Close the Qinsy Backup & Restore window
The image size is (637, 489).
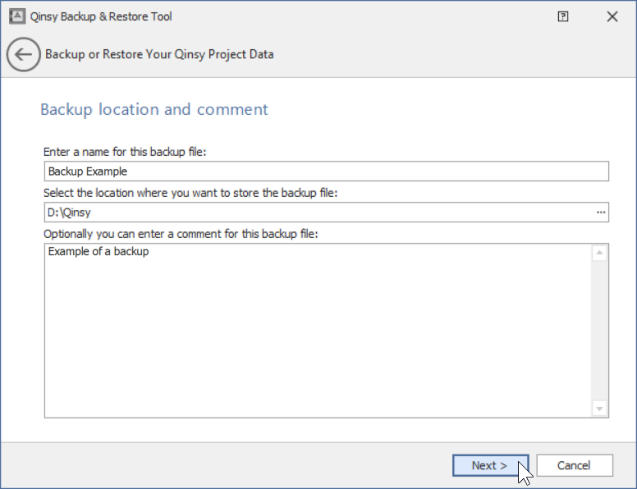tap(612, 16)
